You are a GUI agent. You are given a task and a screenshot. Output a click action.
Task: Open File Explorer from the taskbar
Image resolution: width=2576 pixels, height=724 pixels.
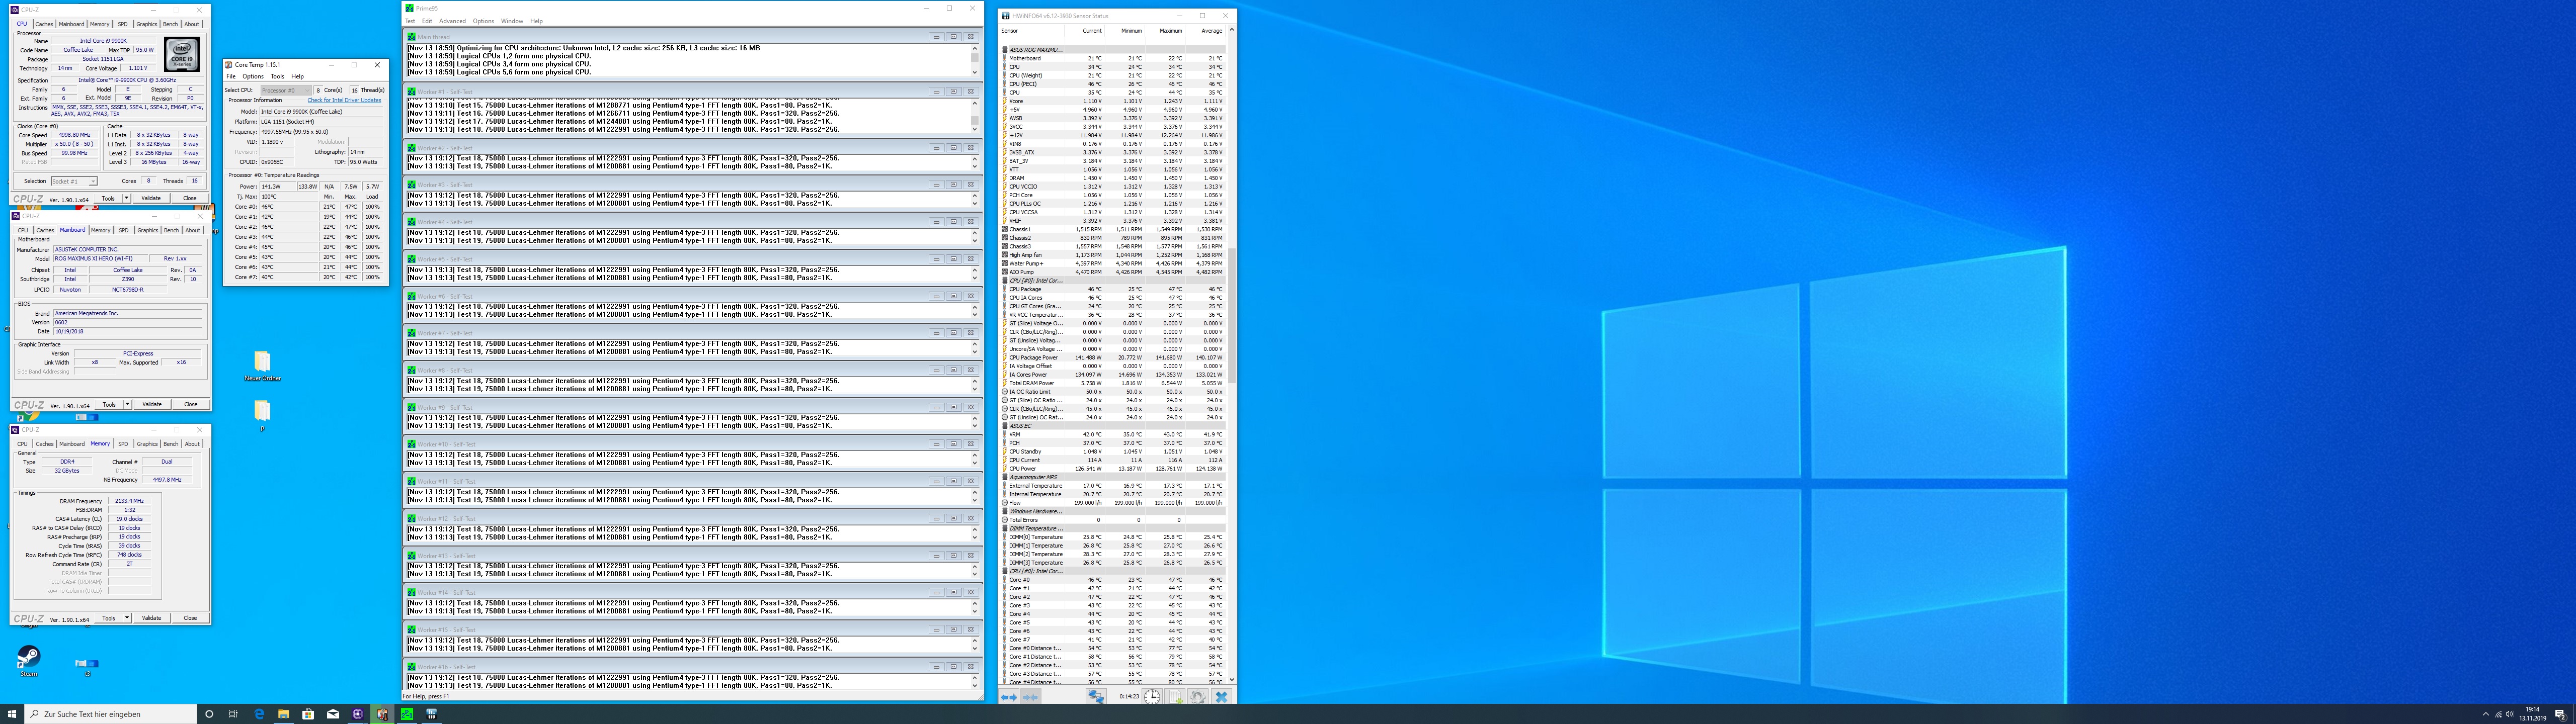[x=283, y=714]
